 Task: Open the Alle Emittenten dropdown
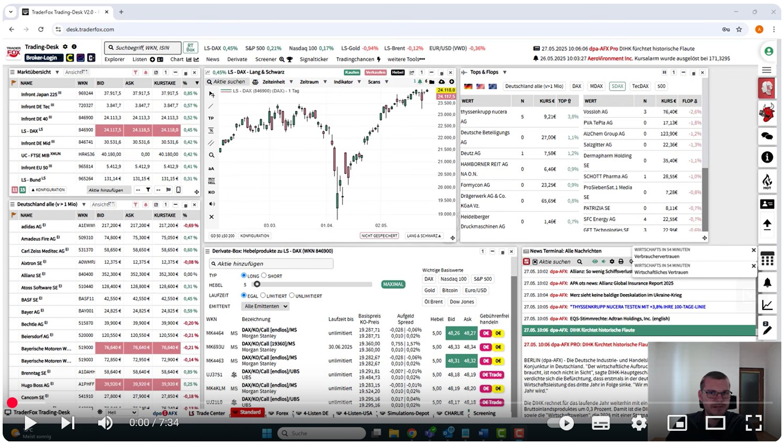(266, 306)
